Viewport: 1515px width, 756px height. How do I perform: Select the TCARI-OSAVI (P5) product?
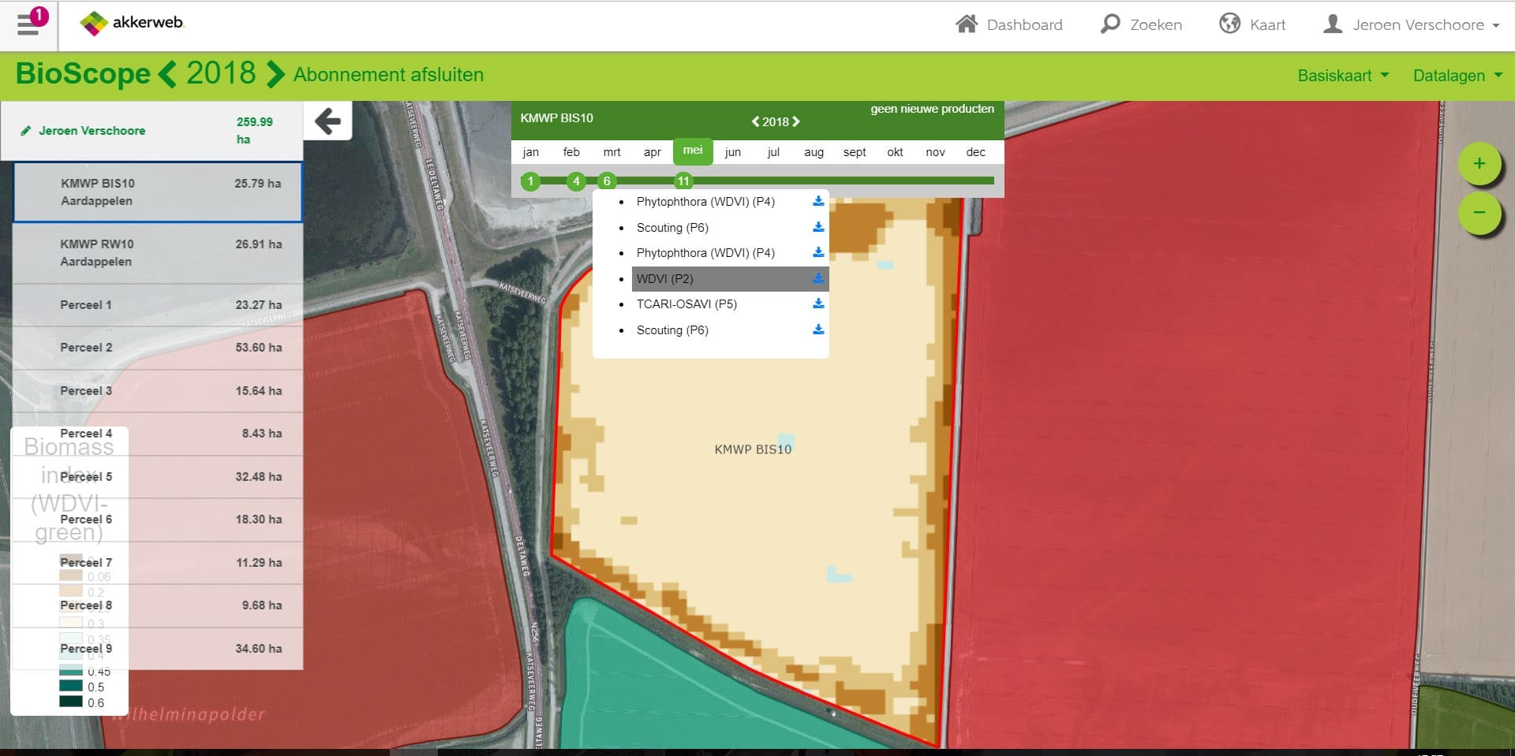click(686, 304)
